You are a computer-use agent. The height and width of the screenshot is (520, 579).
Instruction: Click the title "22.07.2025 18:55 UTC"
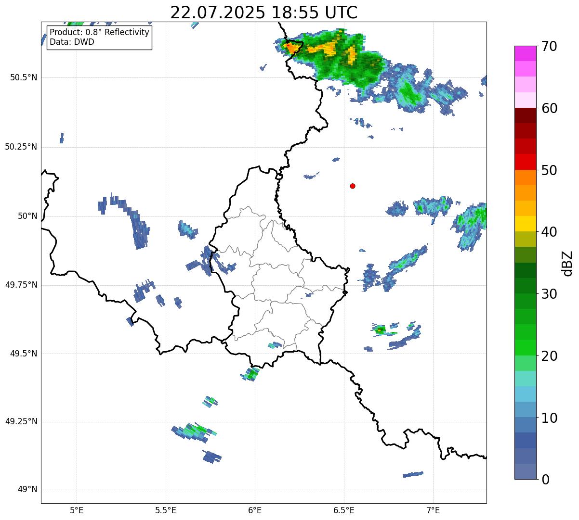coord(264,12)
